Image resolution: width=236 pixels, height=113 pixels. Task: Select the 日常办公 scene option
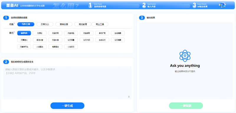45,24
